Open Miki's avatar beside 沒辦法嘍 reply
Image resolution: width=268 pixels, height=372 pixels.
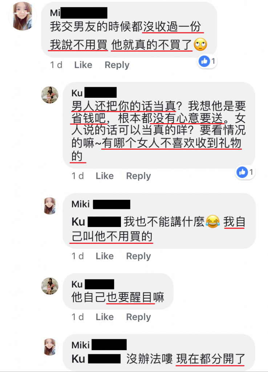(49, 347)
